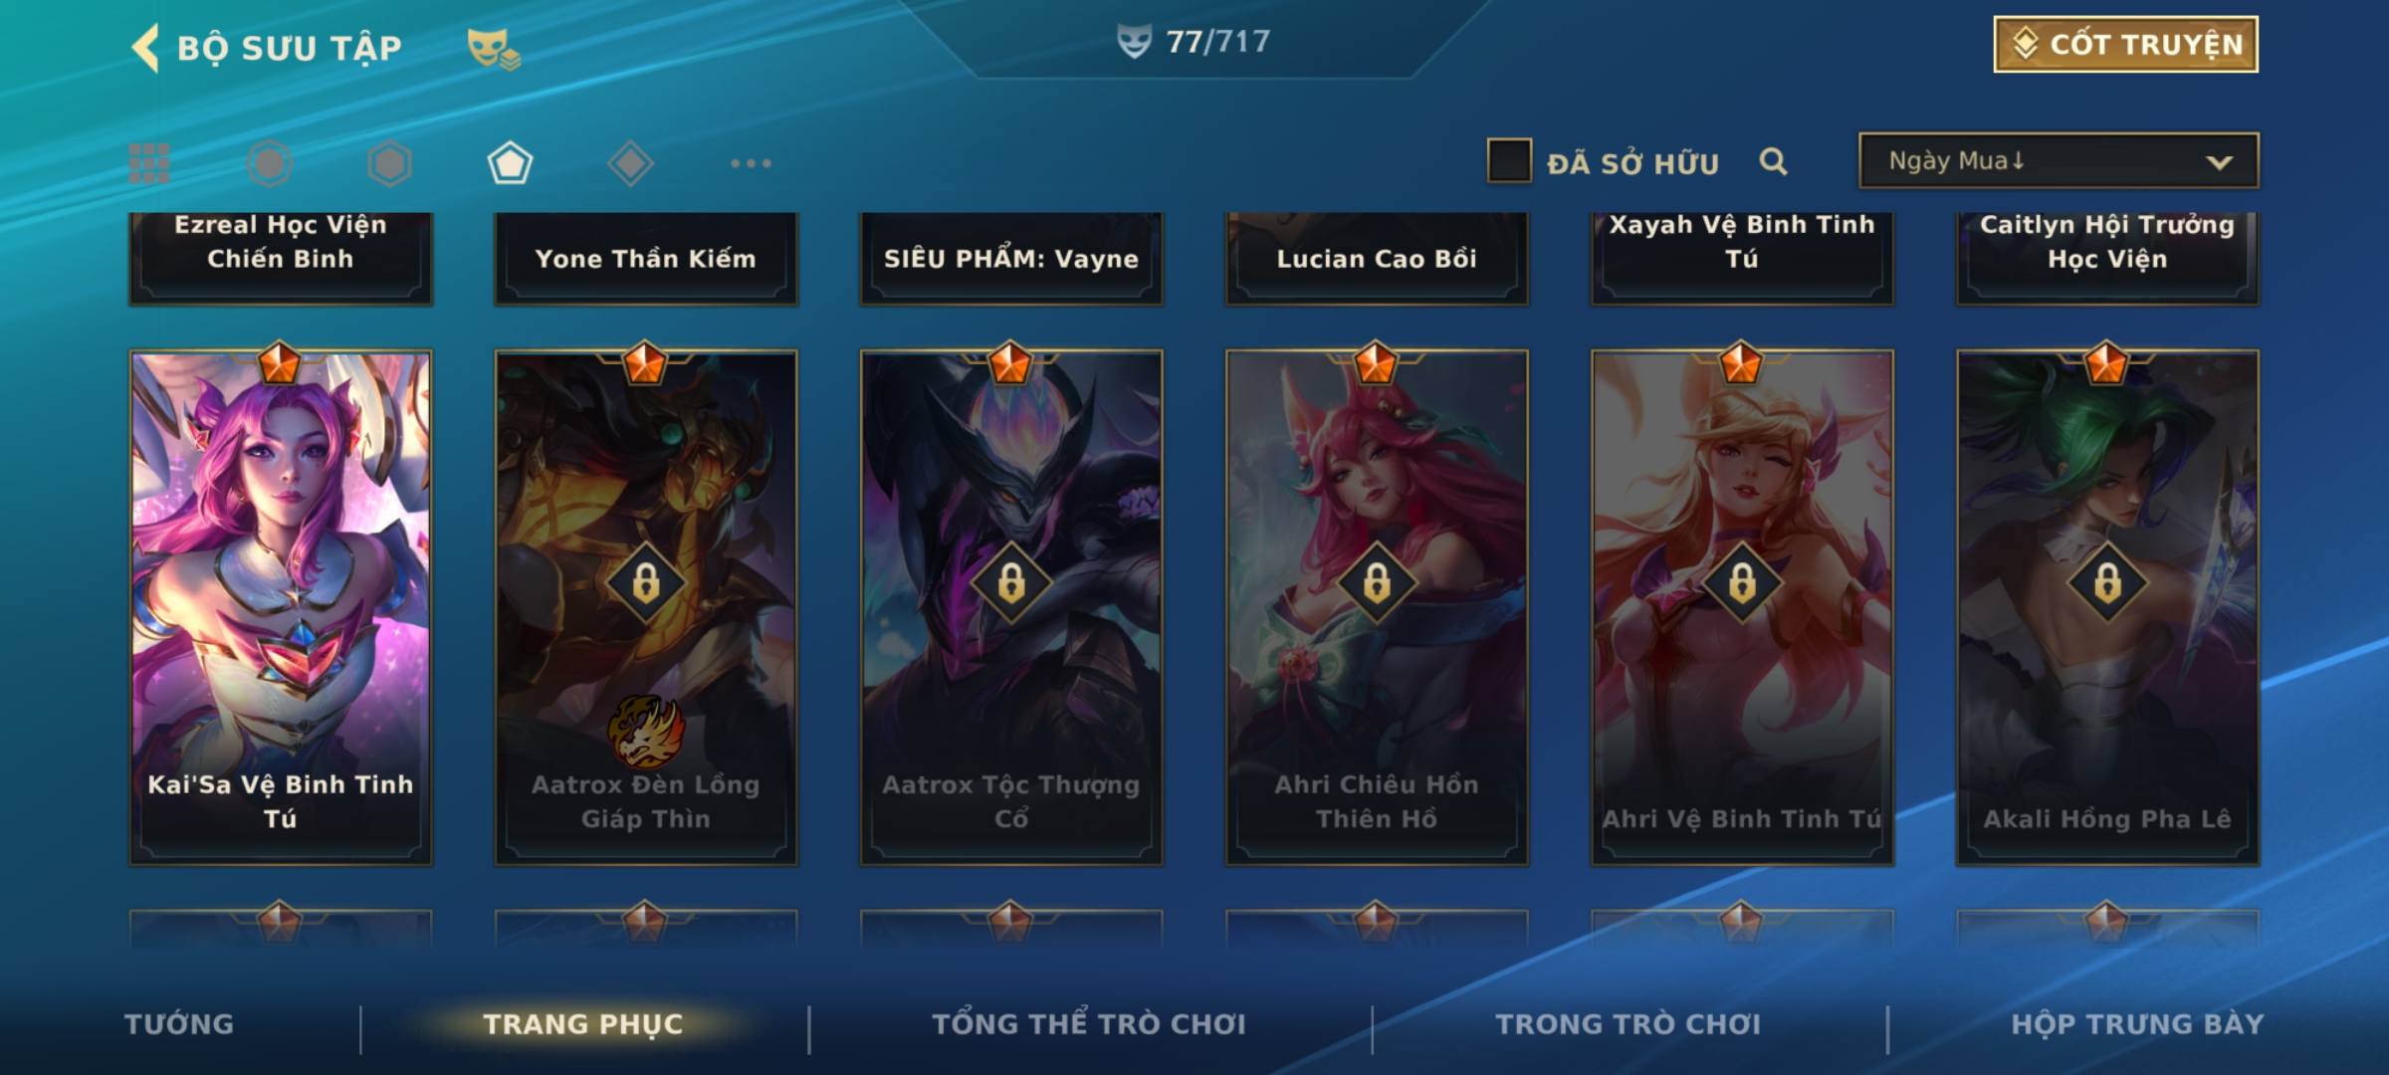This screenshot has width=2389, height=1075.
Task: Select the highlighted pentagon rarity filter
Action: (510, 163)
